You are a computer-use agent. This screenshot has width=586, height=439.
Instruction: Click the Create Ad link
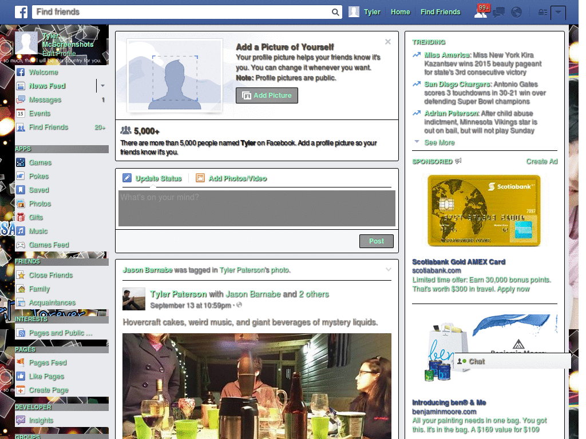541,161
